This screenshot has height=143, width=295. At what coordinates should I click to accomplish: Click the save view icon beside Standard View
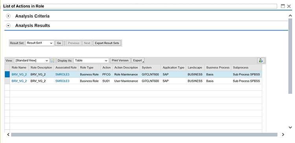[52, 61]
